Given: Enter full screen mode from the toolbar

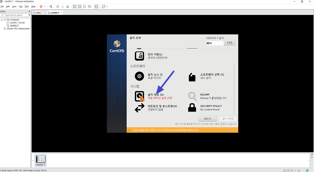Looking at the screenshot, I should [85, 7].
